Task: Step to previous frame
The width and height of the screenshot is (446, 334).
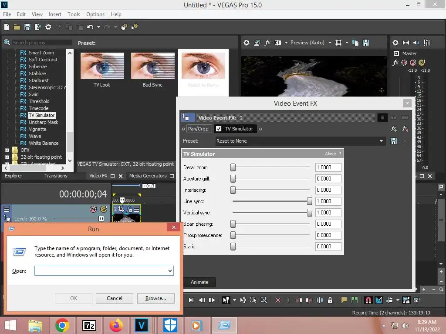Action: click(x=202, y=300)
